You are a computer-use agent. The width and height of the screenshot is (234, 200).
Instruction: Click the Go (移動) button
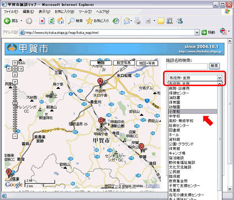point(208,32)
